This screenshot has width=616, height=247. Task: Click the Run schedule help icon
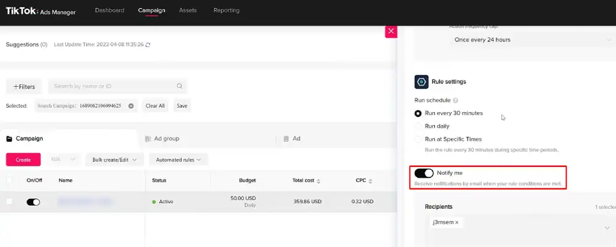tap(455, 100)
